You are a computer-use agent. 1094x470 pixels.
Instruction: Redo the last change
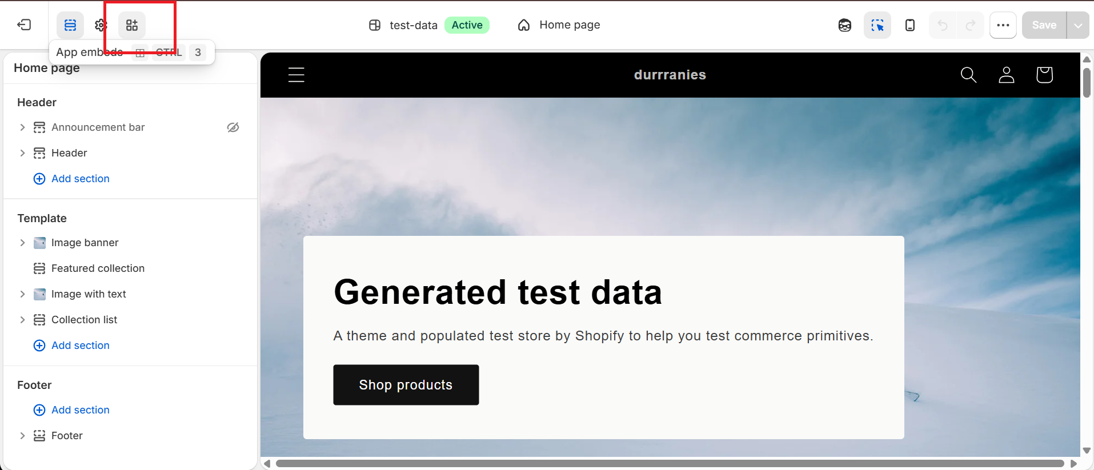pyautogui.click(x=970, y=25)
